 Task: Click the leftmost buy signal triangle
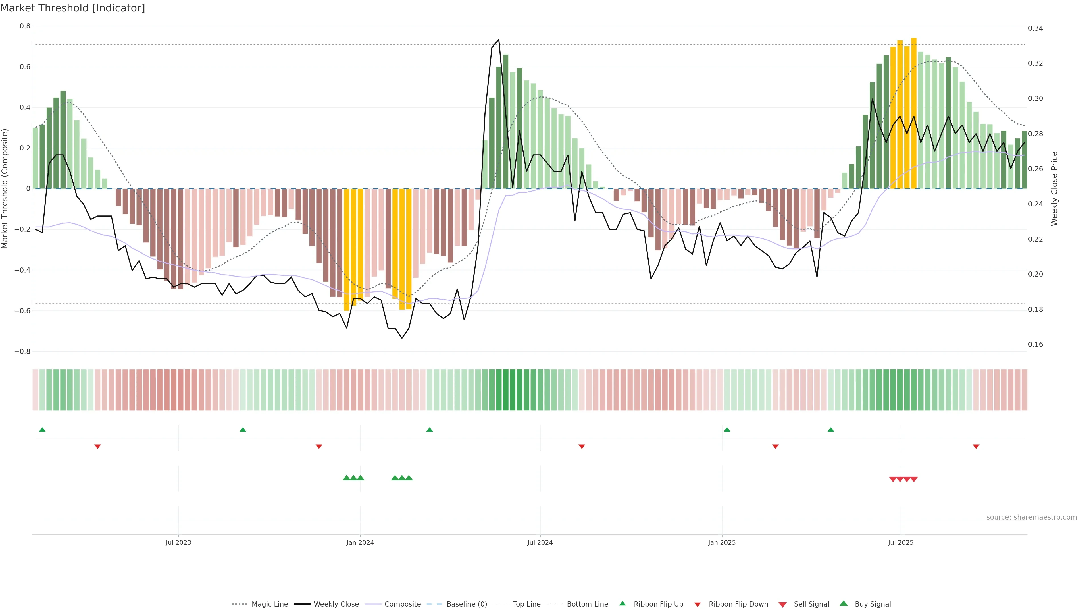click(x=346, y=478)
